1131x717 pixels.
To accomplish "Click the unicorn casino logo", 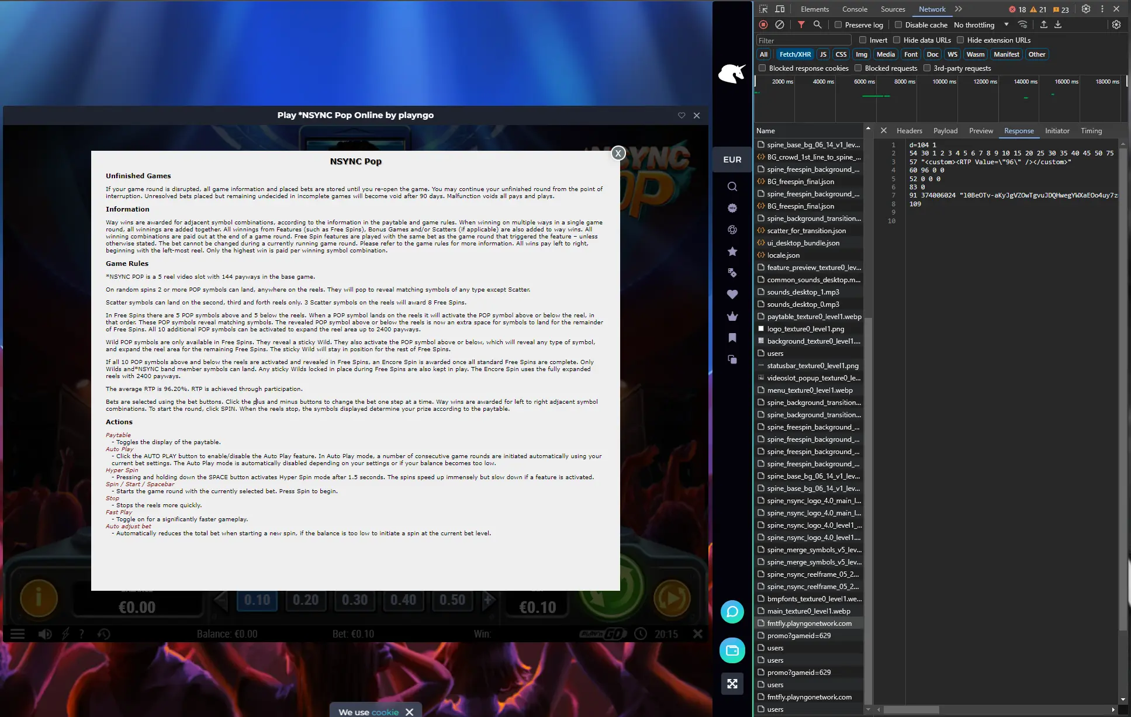I will (x=732, y=74).
